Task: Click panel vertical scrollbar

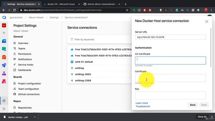Action: tap(211, 48)
